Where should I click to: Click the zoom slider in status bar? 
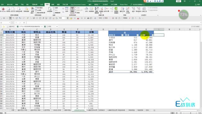click(191, 113)
